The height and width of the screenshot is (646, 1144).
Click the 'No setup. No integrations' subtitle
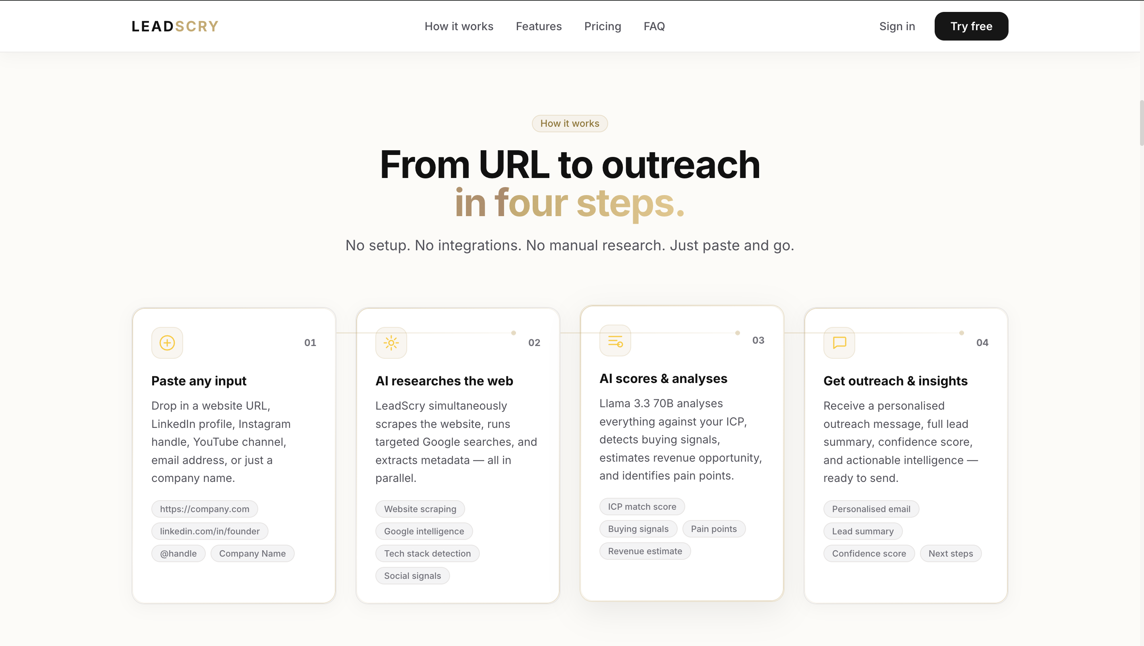point(570,245)
